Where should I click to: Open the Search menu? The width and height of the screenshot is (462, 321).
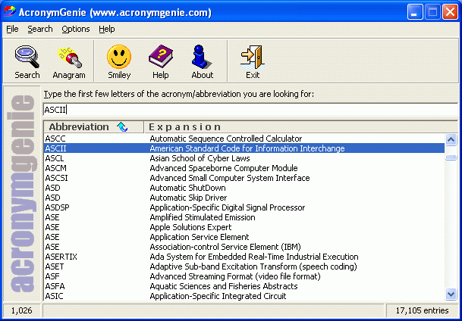pos(40,29)
